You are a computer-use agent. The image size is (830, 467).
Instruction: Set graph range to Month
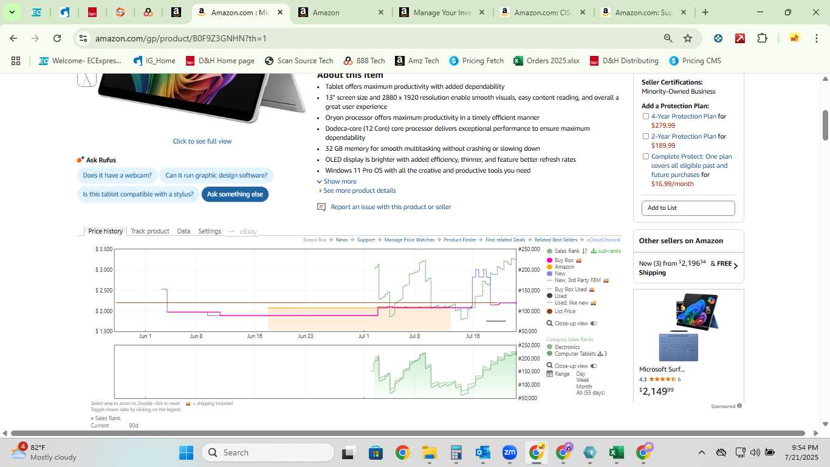(584, 387)
